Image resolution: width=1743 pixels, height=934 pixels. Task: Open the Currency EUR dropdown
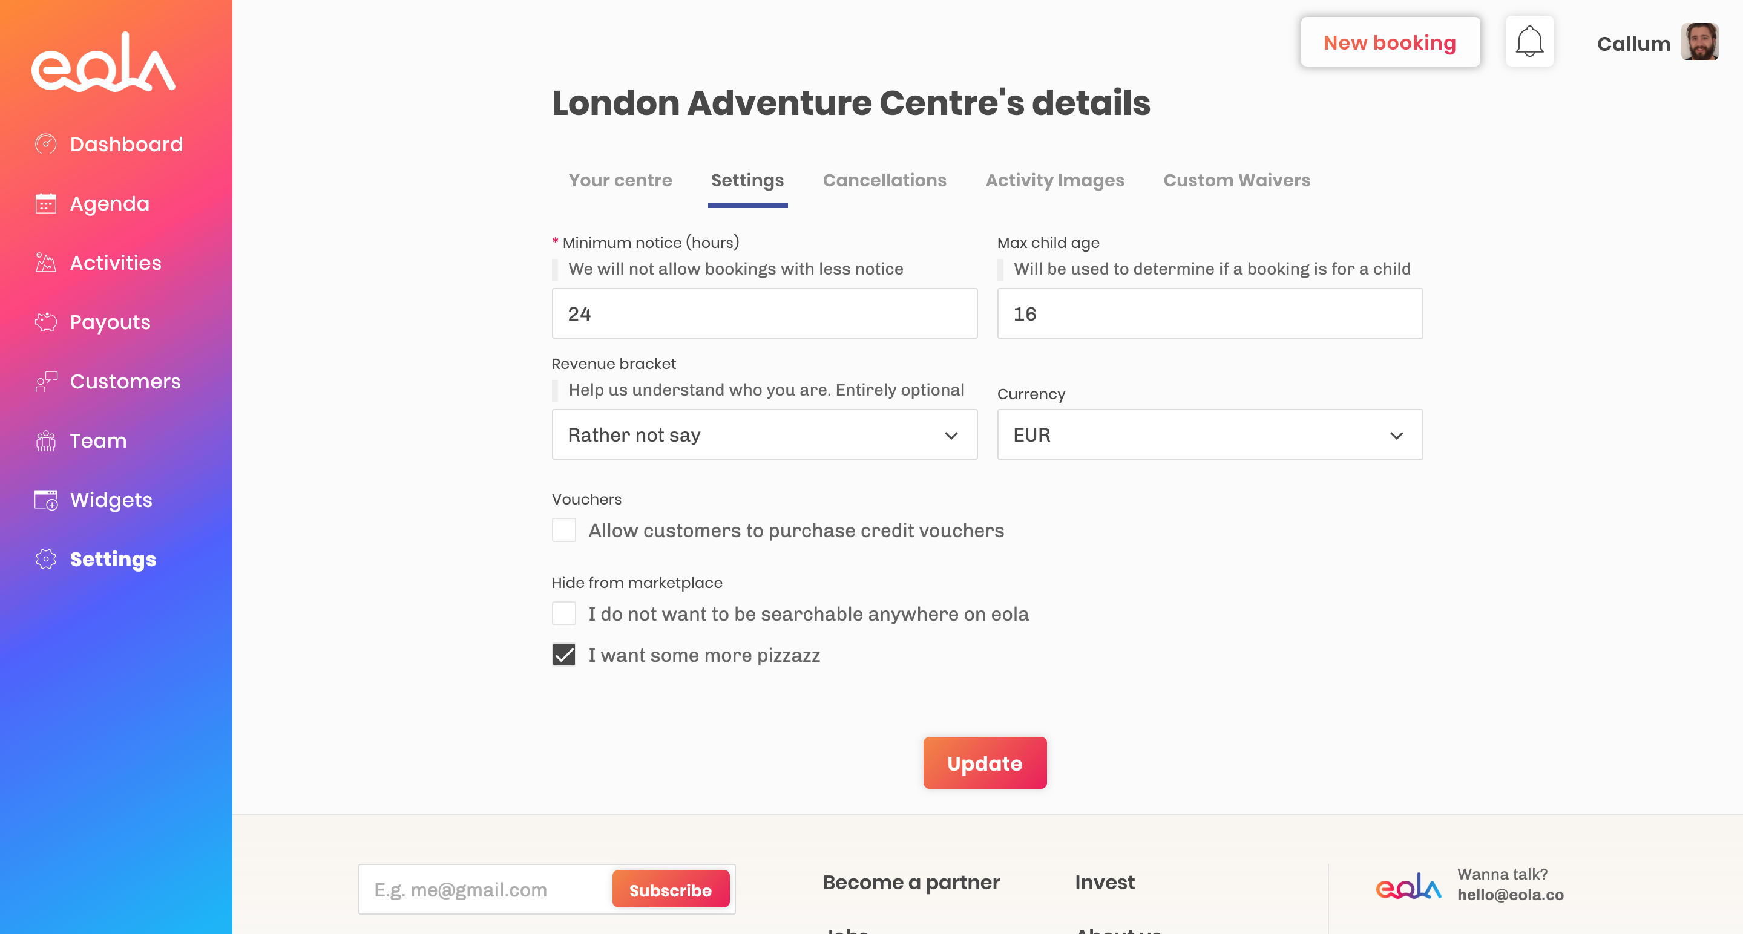pyautogui.click(x=1209, y=435)
